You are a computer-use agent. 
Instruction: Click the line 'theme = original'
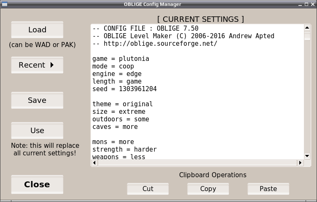tap(123, 104)
